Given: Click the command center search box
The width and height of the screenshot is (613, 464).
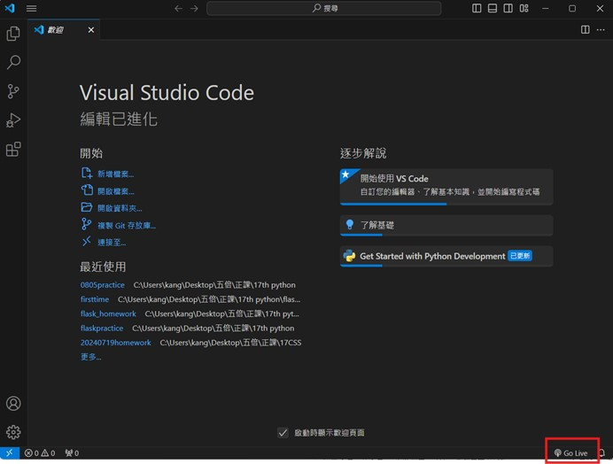Looking at the screenshot, I should click(x=323, y=8).
